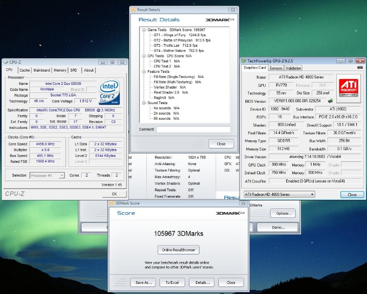Switch to the Sensors tab in GPU-Z

point(276,68)
